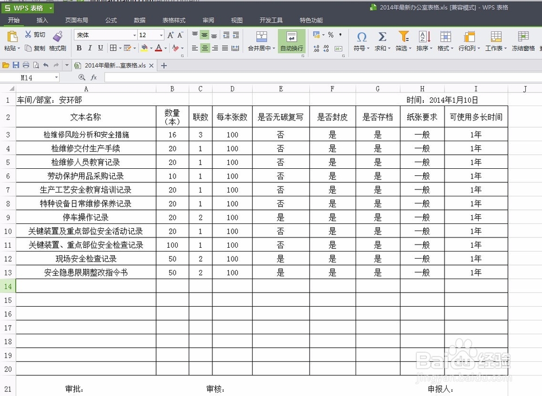Increase font size with the larger A icon
The height and width of the screenshot is (396, 542).
click(x=170, y=35)
